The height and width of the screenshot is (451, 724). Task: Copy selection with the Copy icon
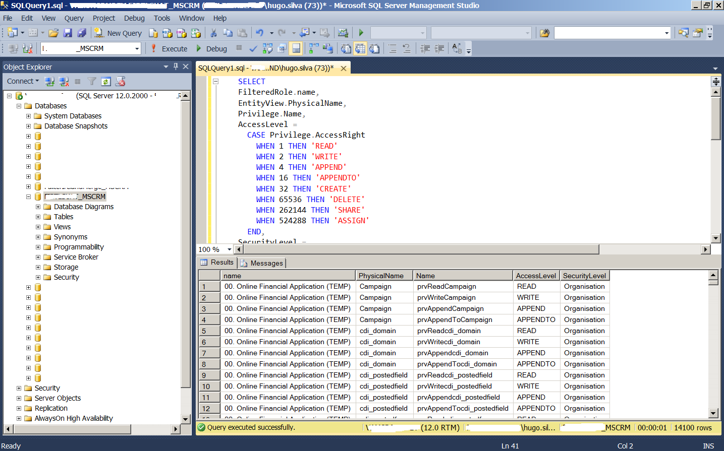(228, 33)
